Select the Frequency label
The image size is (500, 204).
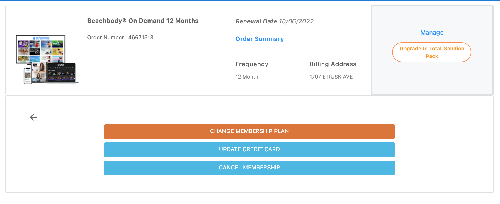251,64
